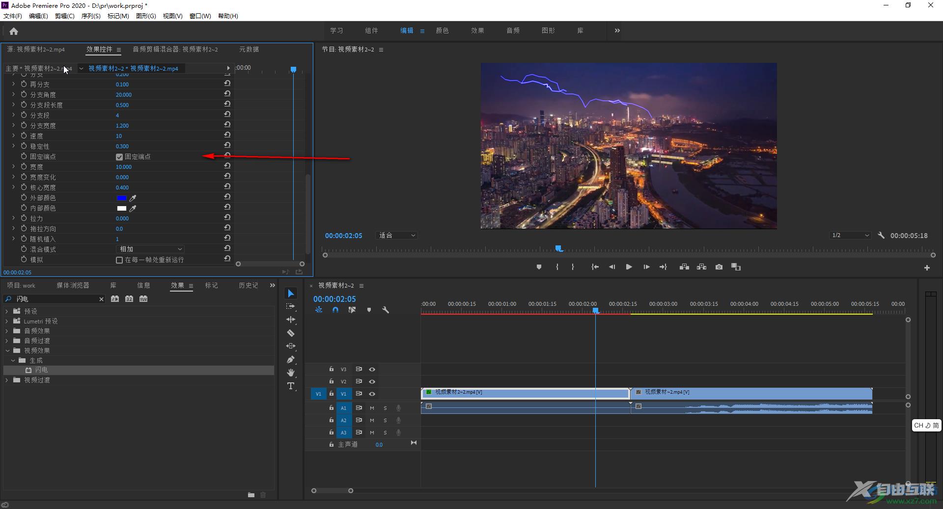Solo audio track A2

(385, 420)
